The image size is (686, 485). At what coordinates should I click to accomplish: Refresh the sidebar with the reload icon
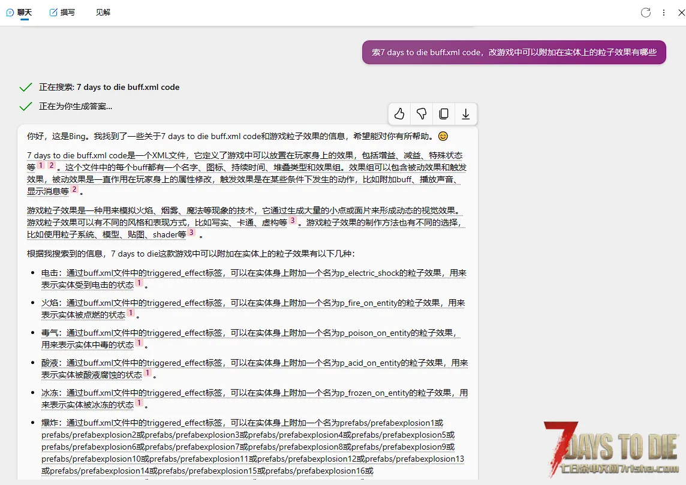tap(646, 13)
